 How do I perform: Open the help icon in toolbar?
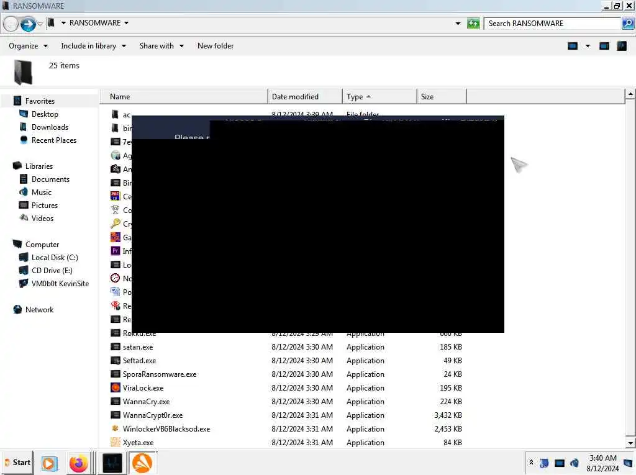621,46
